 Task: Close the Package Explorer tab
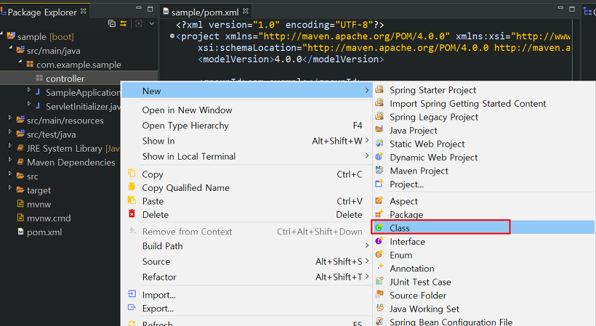84,12
